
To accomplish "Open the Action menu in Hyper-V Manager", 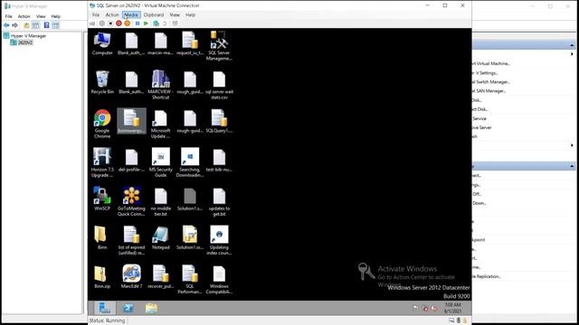I will coord(24,16).
